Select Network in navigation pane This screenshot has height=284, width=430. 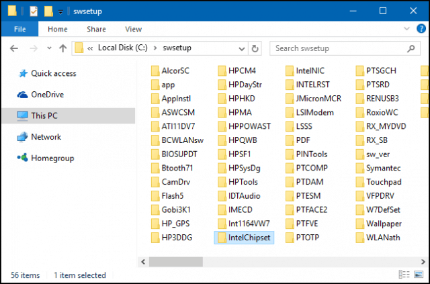[x=40, y=137]
